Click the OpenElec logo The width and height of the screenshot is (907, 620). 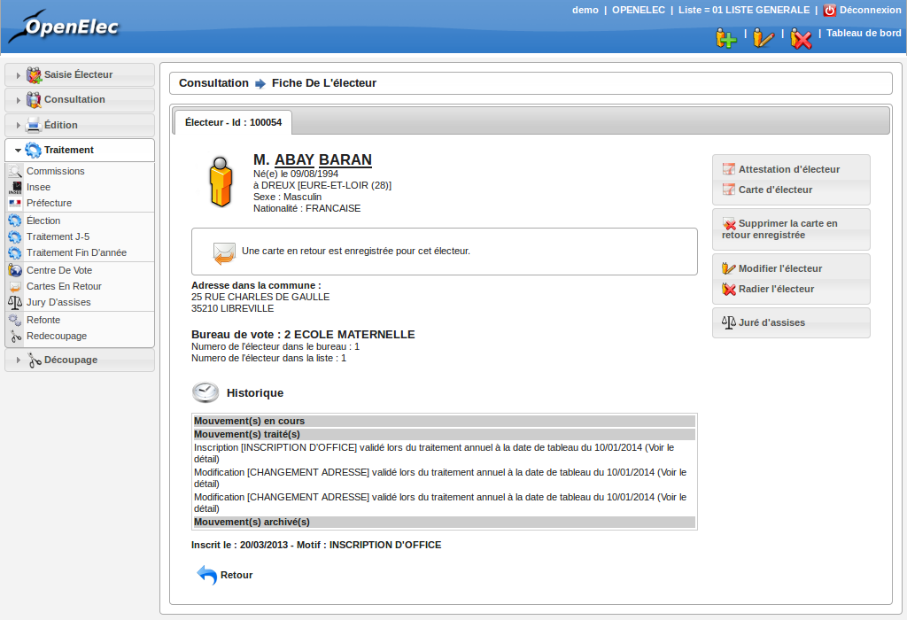tap(64, 27)
